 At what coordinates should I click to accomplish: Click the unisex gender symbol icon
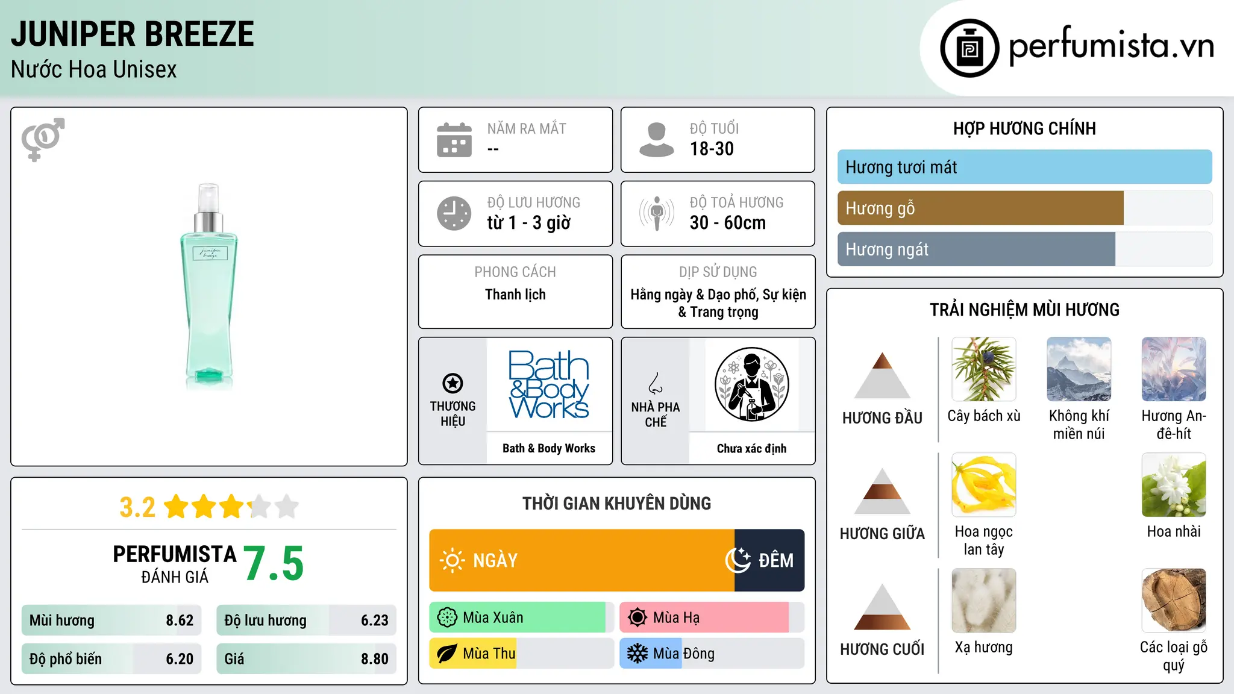tap(43, 139)
